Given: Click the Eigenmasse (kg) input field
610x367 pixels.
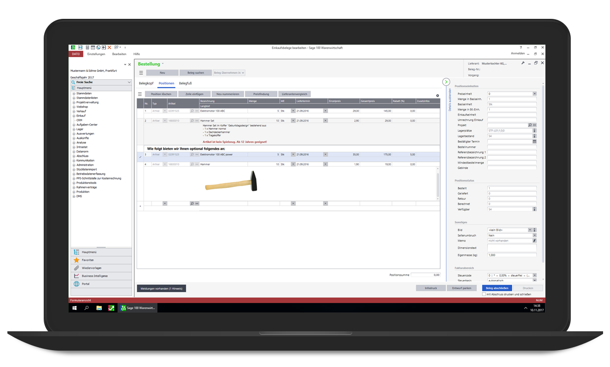Looking at the screenshot, I should point(512,255).
